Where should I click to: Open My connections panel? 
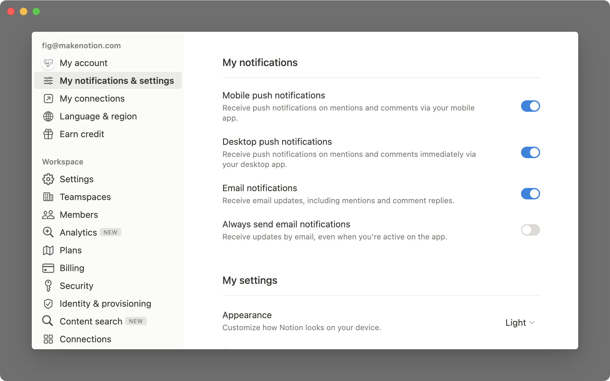pos(92,98)
